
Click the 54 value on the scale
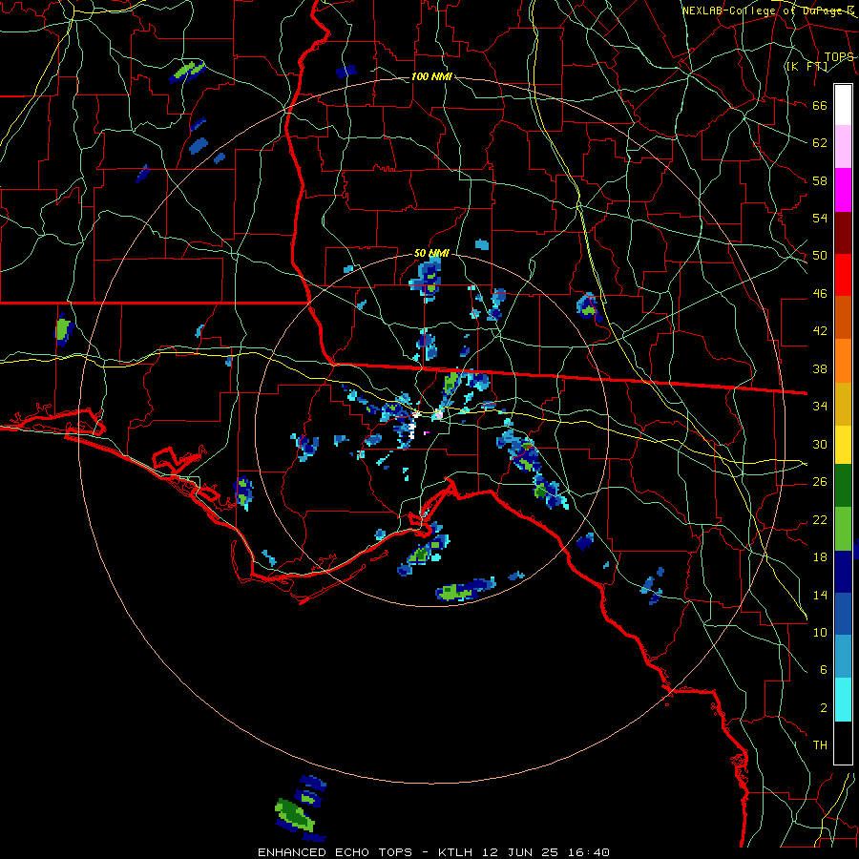click(820, 218)
